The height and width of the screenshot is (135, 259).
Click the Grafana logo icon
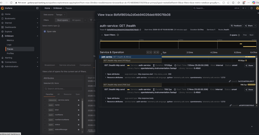[x=3, y=8]
